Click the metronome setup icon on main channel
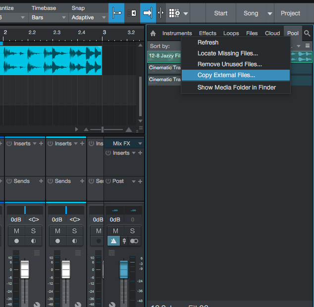Viewport: 314px width, 307px height. pyautogui.click(x=124, y=241)
